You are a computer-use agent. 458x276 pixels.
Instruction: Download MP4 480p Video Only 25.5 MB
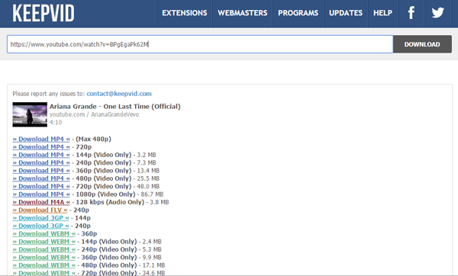click(41, 178)
